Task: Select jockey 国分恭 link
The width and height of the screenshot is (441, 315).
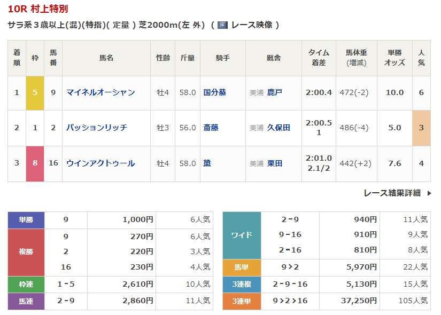Action: (215, 92)
